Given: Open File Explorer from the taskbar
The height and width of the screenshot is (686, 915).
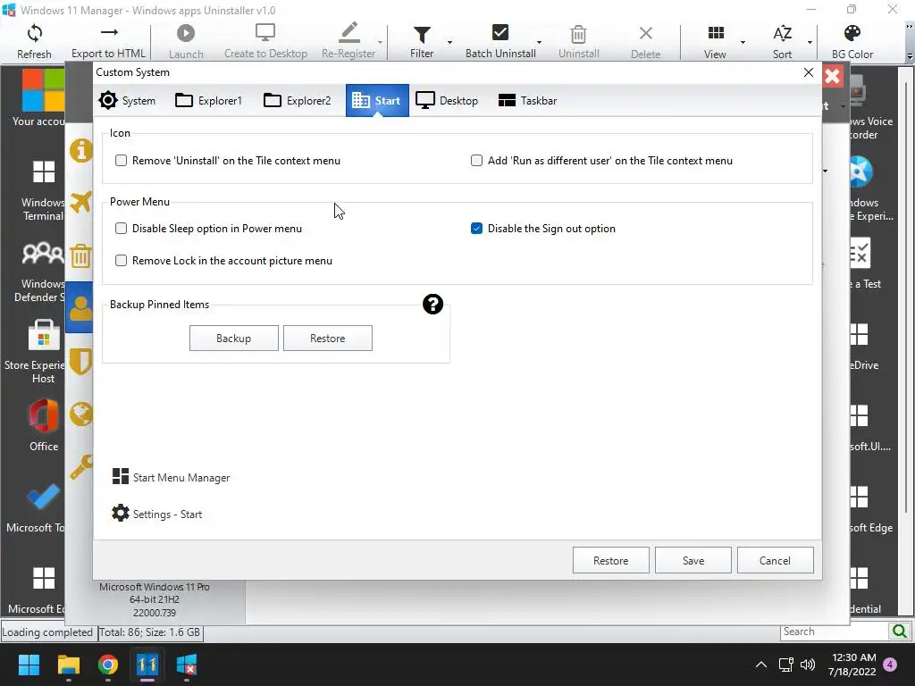Looking at the screenshot, I should tap(69, 665).
